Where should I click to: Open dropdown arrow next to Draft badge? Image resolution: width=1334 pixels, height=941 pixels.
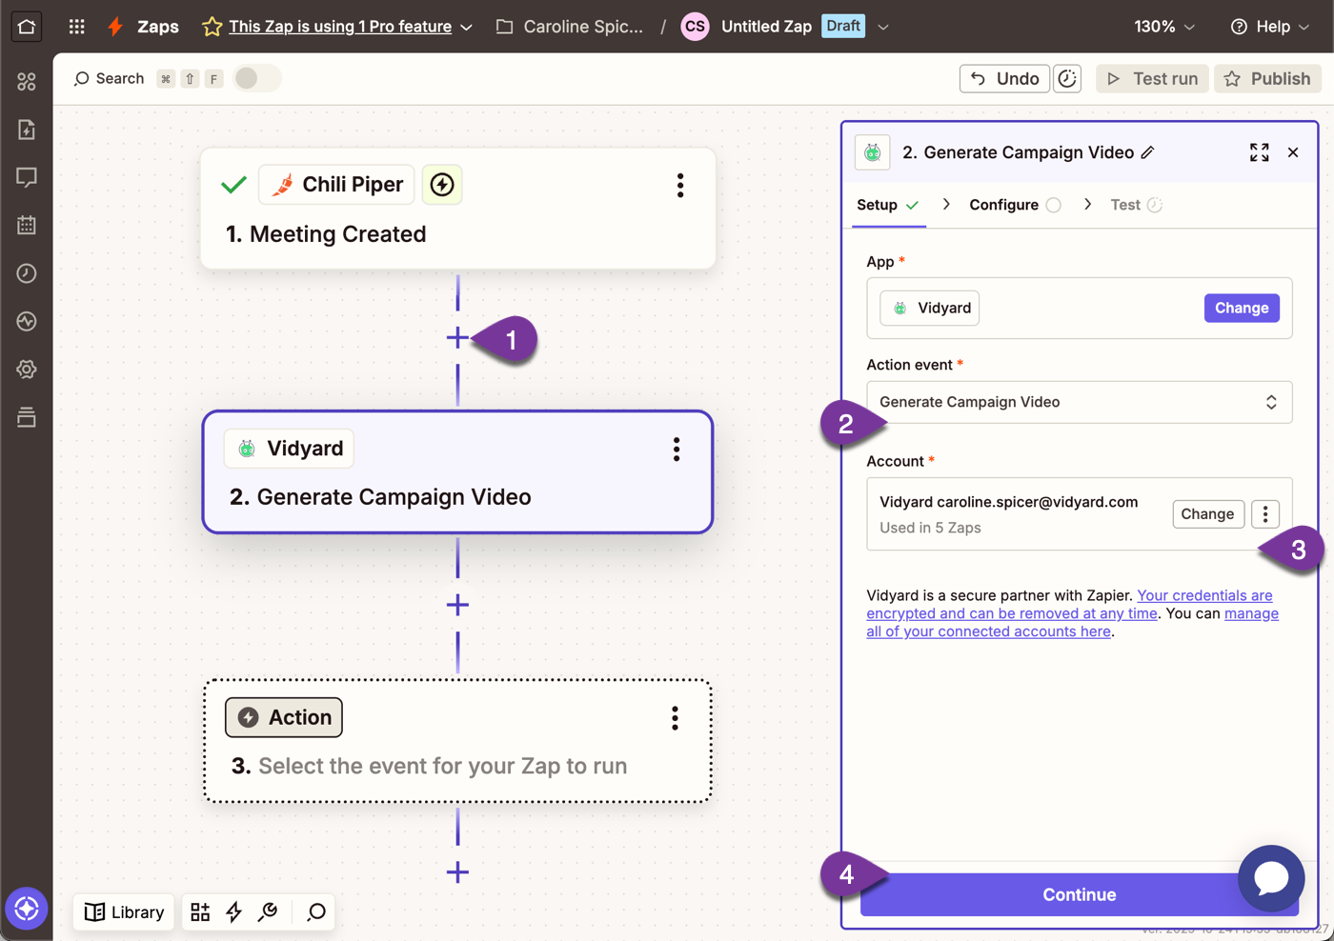pos(883,27)
